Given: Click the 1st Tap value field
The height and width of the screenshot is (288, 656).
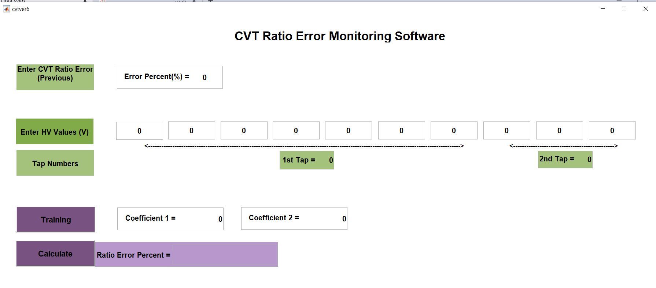Looking at the screenshot, I should click(330, 160).
